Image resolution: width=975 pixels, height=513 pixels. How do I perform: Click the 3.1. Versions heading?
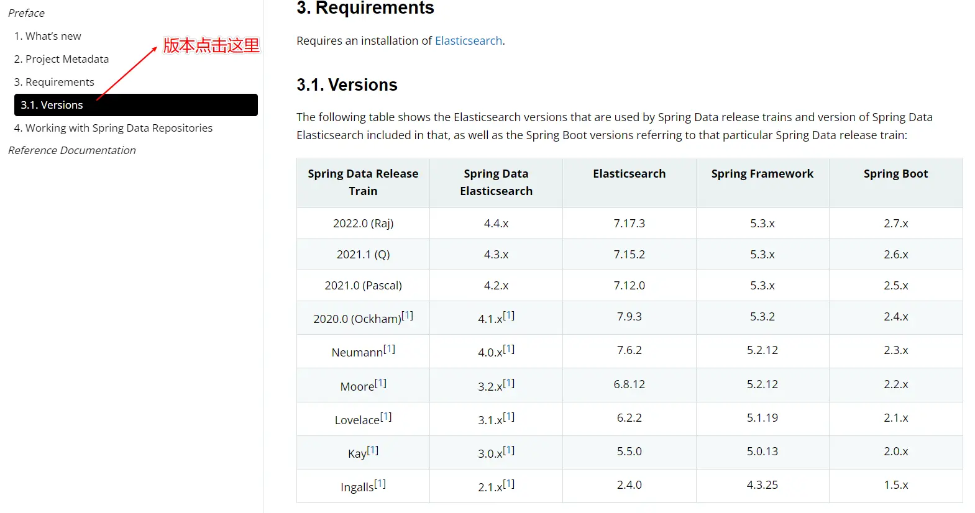[x=347, y=85]
